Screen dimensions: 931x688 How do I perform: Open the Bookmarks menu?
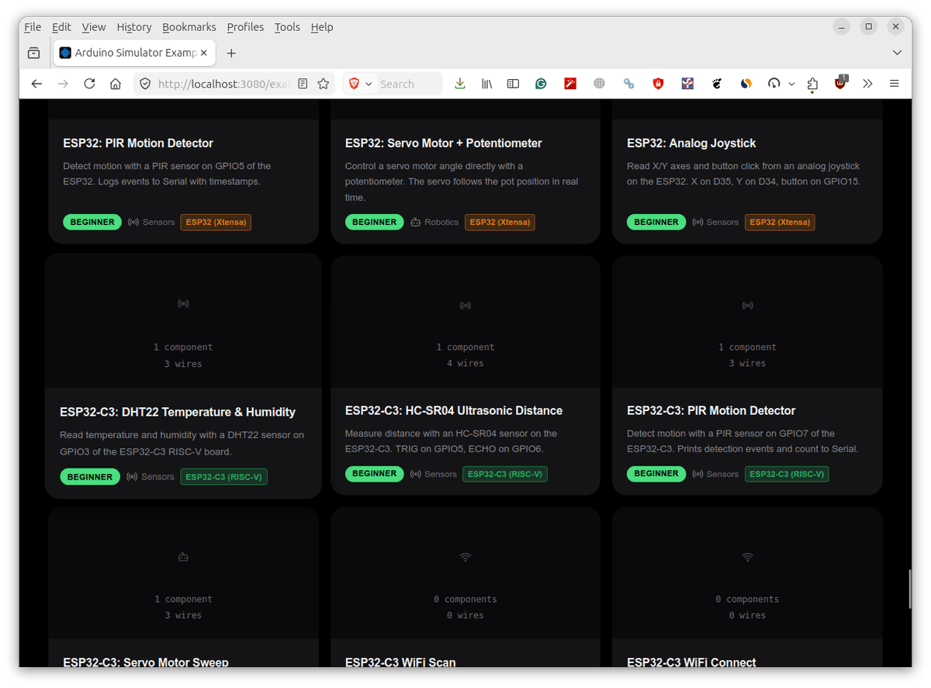[189, 26]
